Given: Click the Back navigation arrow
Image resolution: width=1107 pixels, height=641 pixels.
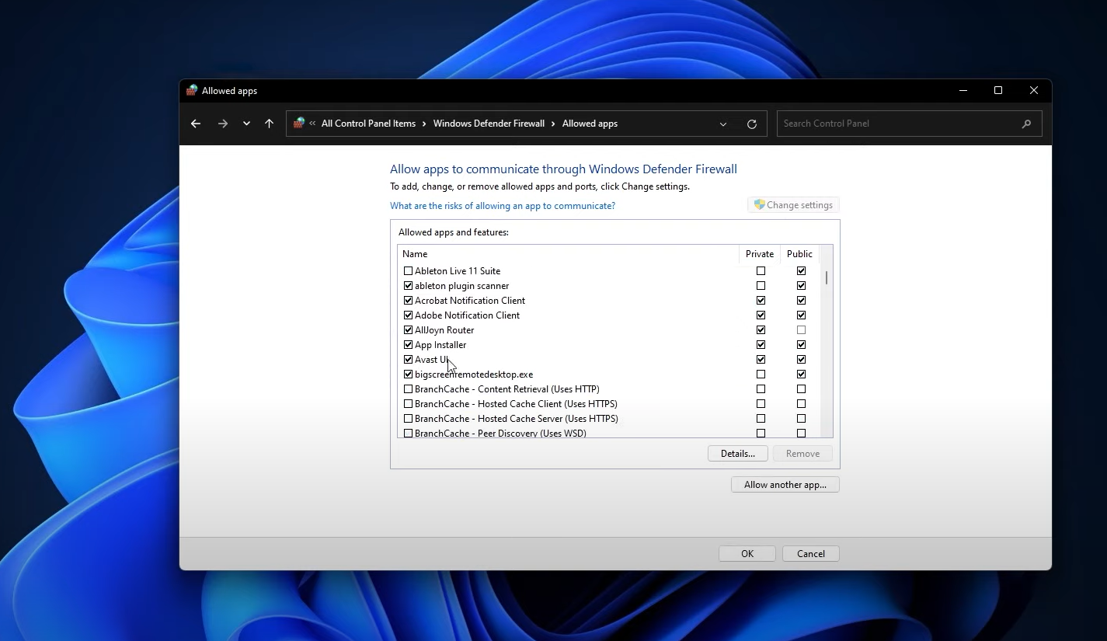Looking at the screenshot, I should coord(196,124).
